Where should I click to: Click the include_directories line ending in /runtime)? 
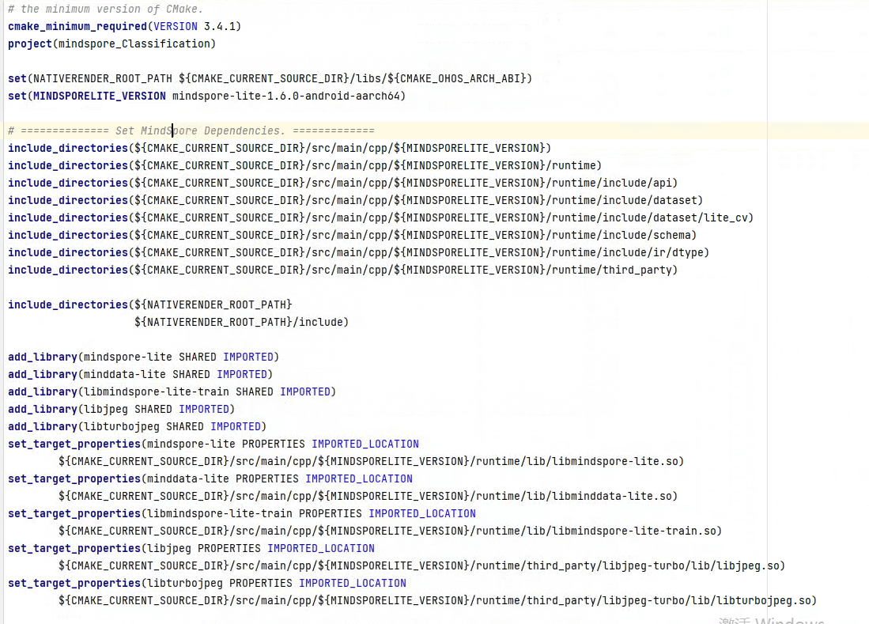click(304, 166)
